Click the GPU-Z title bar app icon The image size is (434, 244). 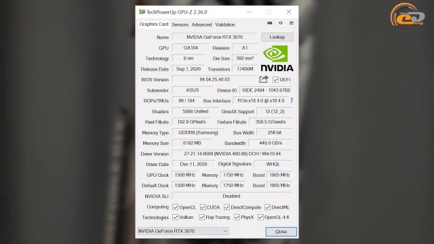pos(142,12)
